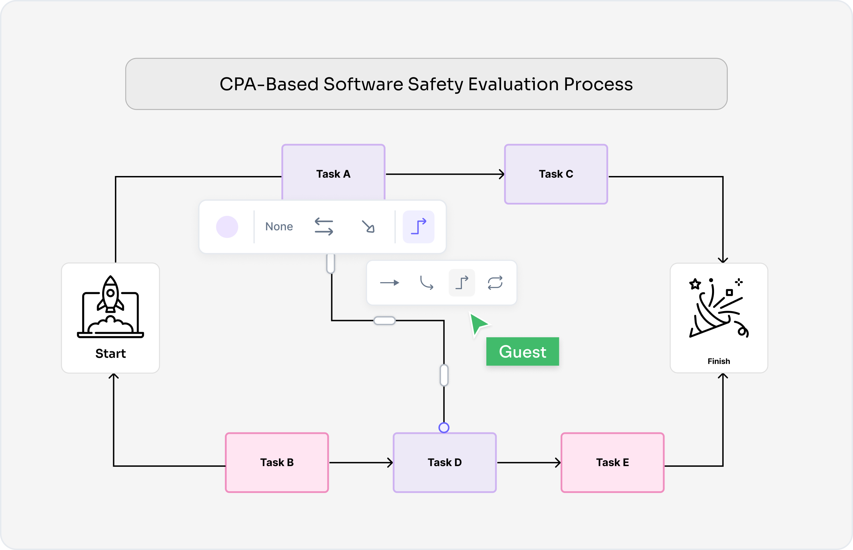Screen dimensions: 853x550
Task: Select the elbow line type in submenu
Action: pos(462,283)
